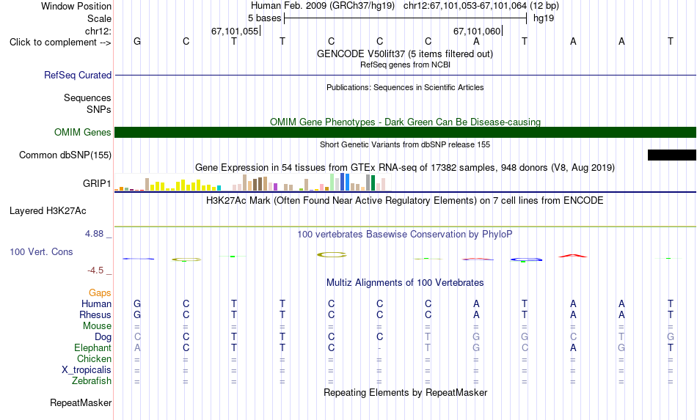This screenshot has width=697, height=420.
Task: Click the X_tropicalis species label
Action: [x=87, y=370]
